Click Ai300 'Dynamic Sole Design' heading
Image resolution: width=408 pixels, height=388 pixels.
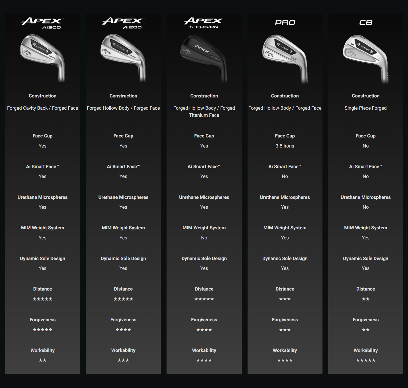(43, 258)
